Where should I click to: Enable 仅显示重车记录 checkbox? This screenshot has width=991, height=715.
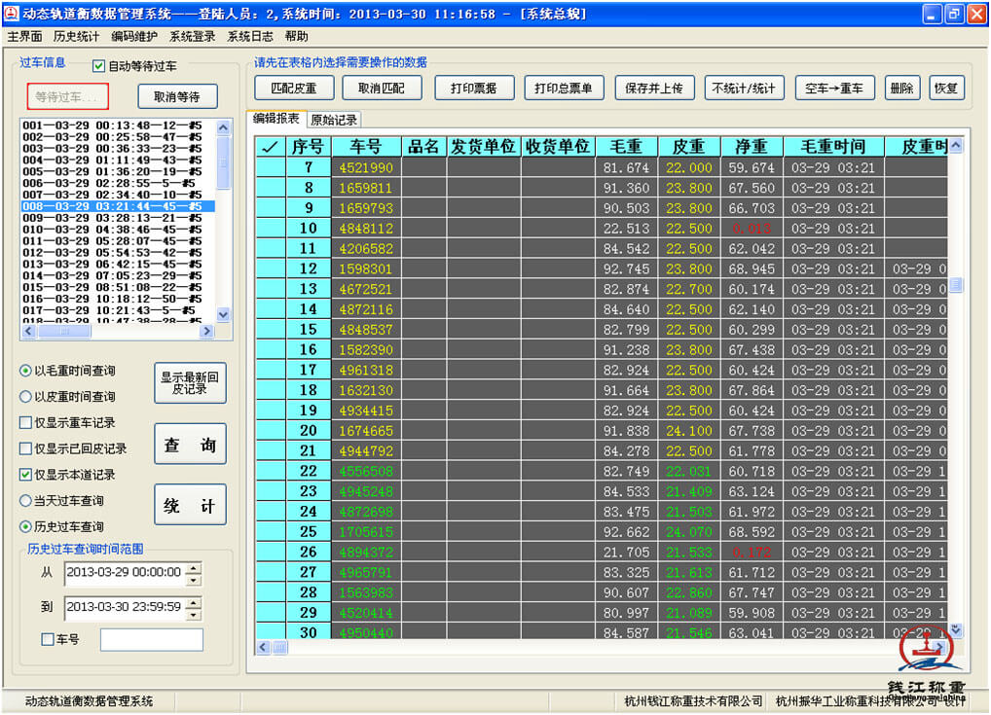pos(26,422)
